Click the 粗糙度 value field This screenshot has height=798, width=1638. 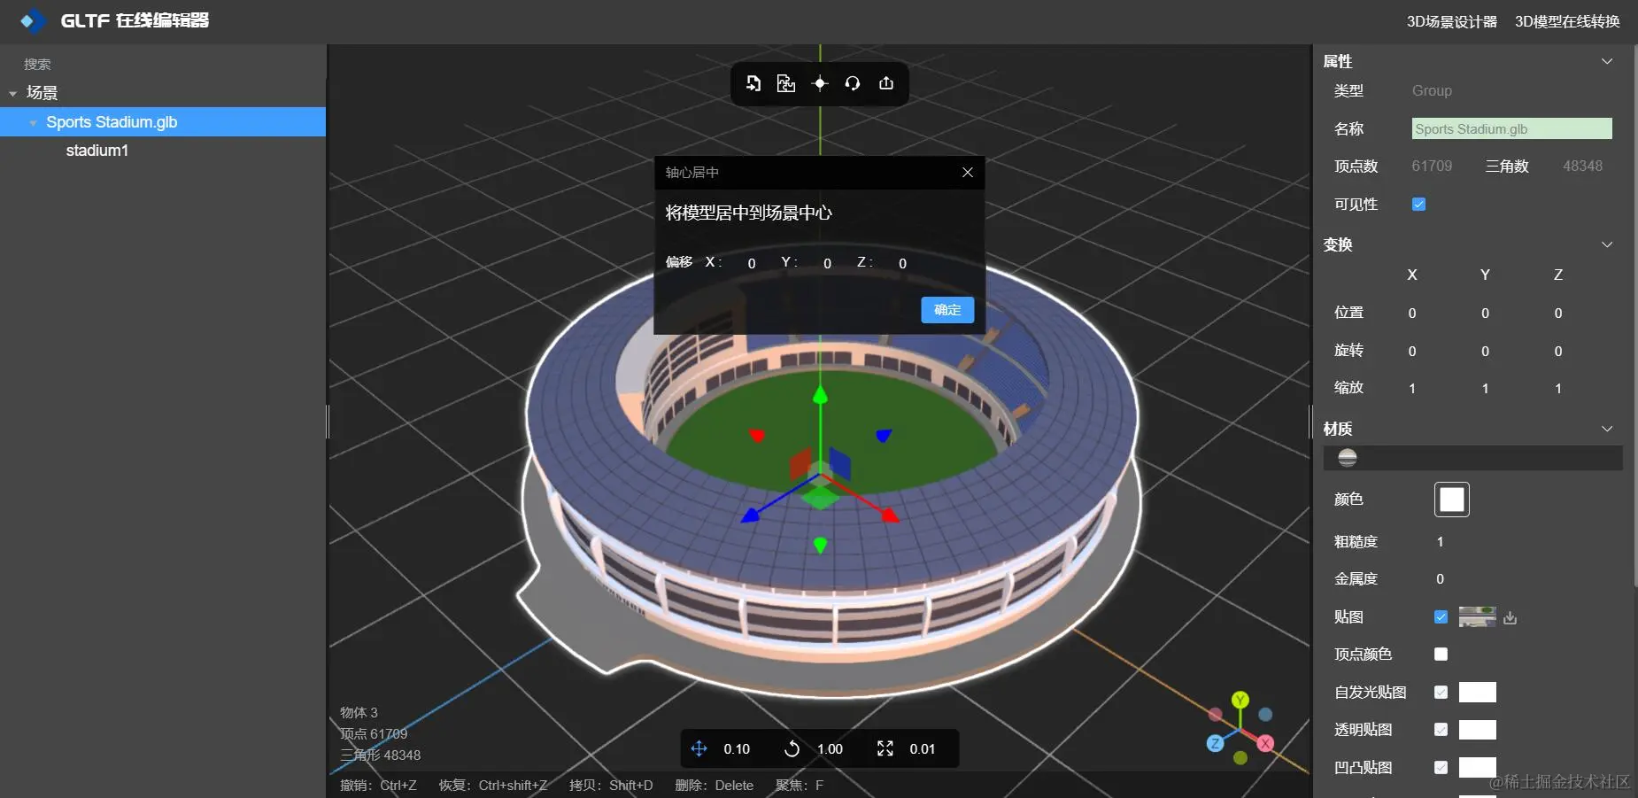coord(1441,542)
